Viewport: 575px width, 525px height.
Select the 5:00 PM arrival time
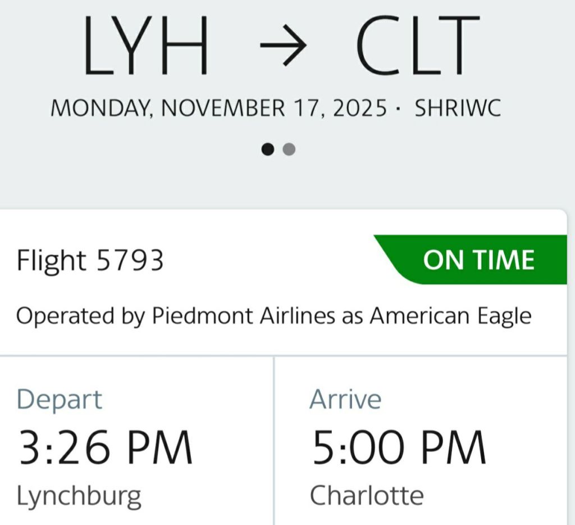tap(399, 447)
